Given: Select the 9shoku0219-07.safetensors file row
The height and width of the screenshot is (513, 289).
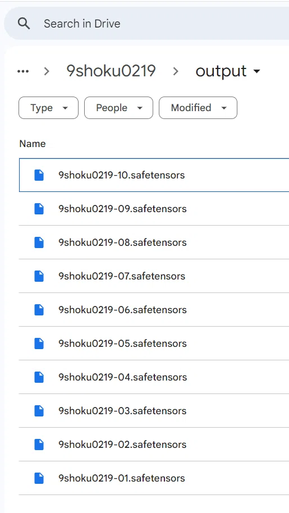Looking at the screenshot, I should point(154,276).
